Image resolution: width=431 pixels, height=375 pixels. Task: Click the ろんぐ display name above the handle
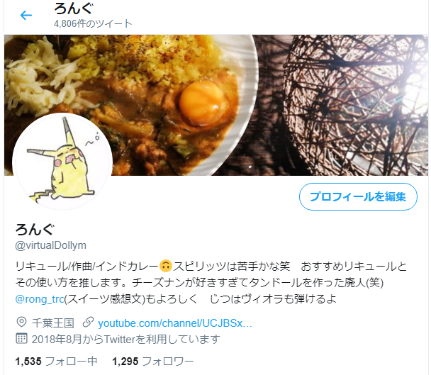coord(35,230)
